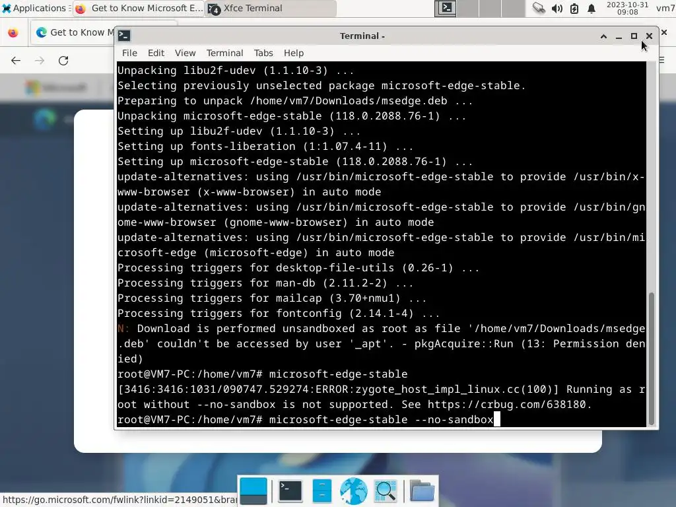Viewport: 676px width, 507px height.
Task: Click the vm7 user label in panel
Action: (x=665, y=8)
